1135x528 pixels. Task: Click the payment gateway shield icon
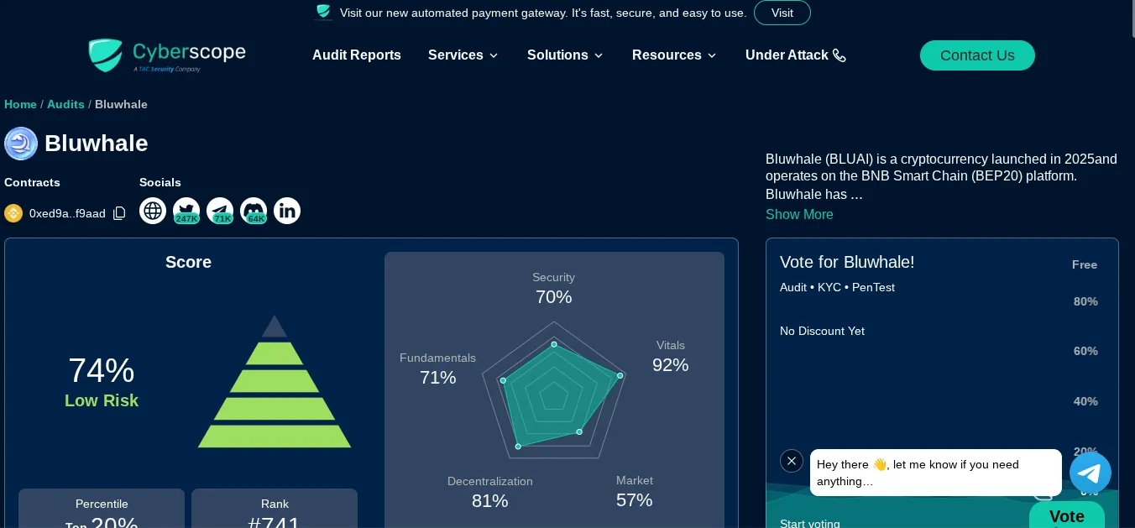[324, 13]
